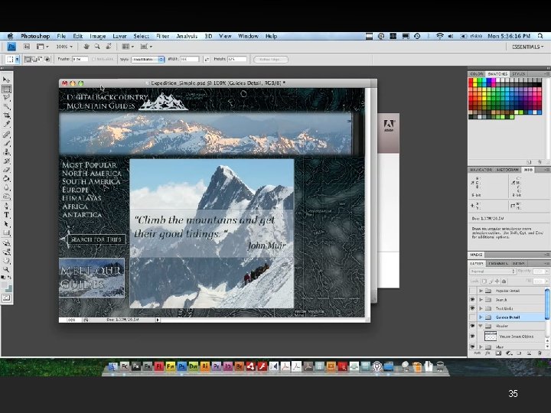Click Add to selection mode button

click(34, 60)
